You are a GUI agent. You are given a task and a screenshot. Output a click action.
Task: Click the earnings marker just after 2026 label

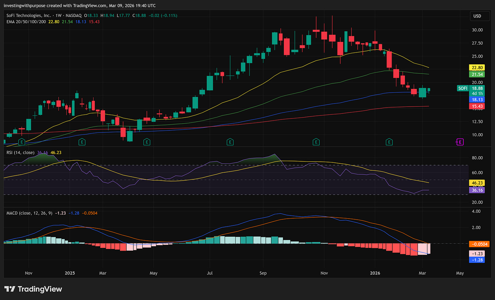(x=389, y=142)
